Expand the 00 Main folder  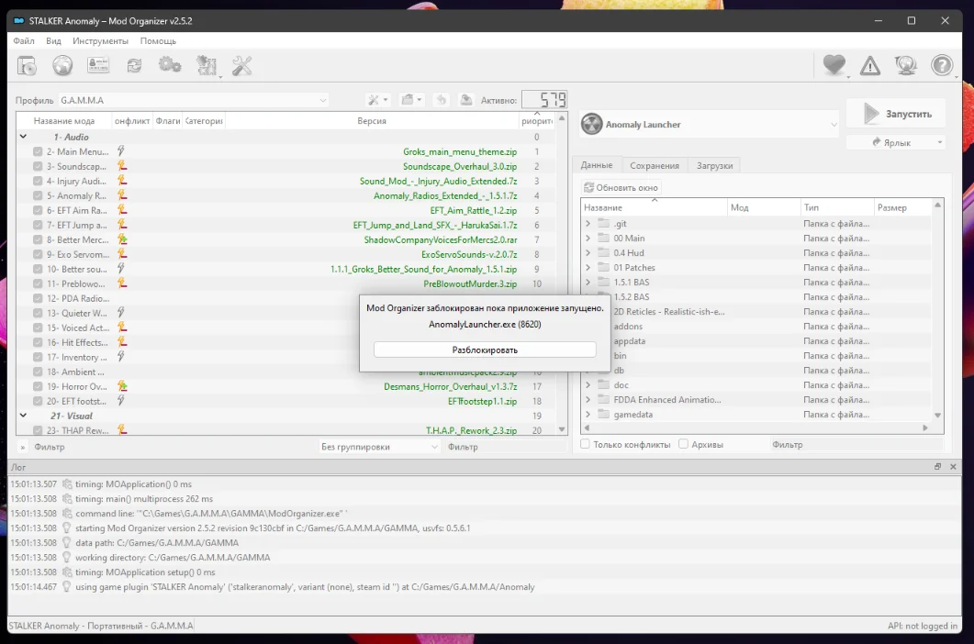588,238
